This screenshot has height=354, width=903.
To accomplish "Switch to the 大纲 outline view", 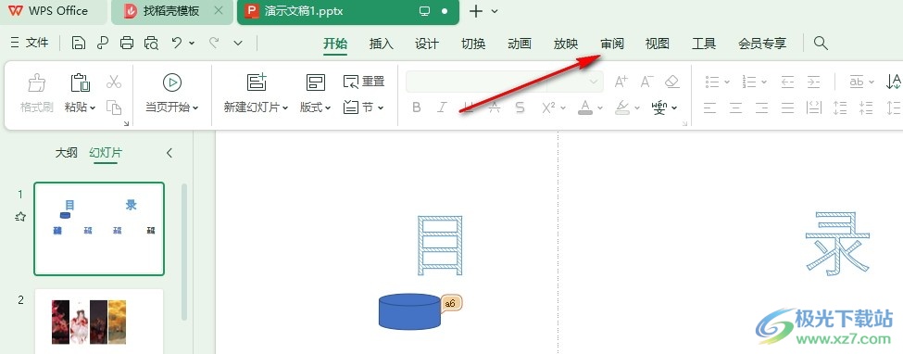I will pyautogui.click(x=67, y=153).
